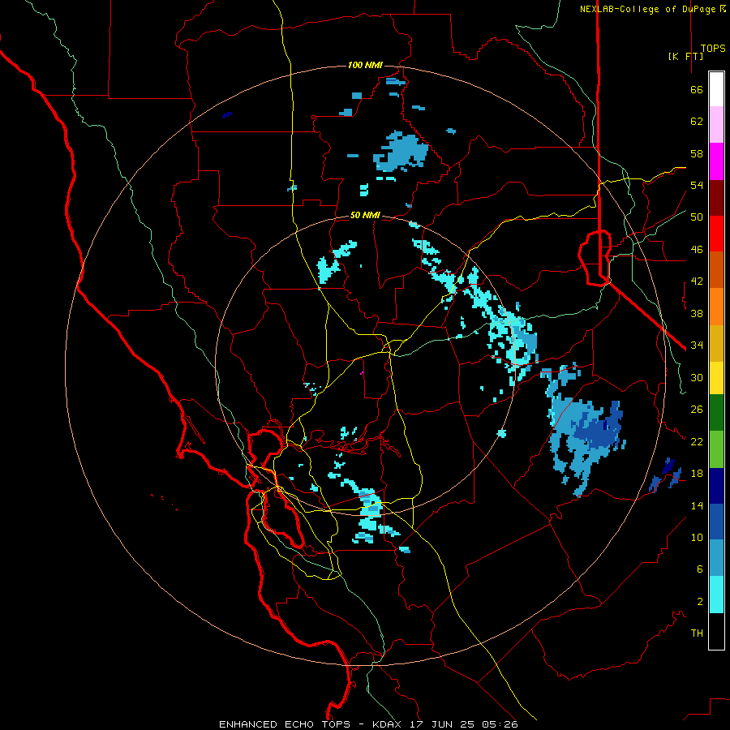Pick the bright yellow legend color band
This screenshot has height=730, width=730.
click(716, 378)
